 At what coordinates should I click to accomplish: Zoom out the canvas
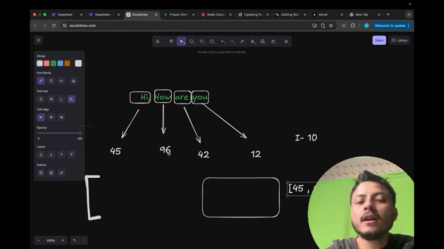click(38, 241)
